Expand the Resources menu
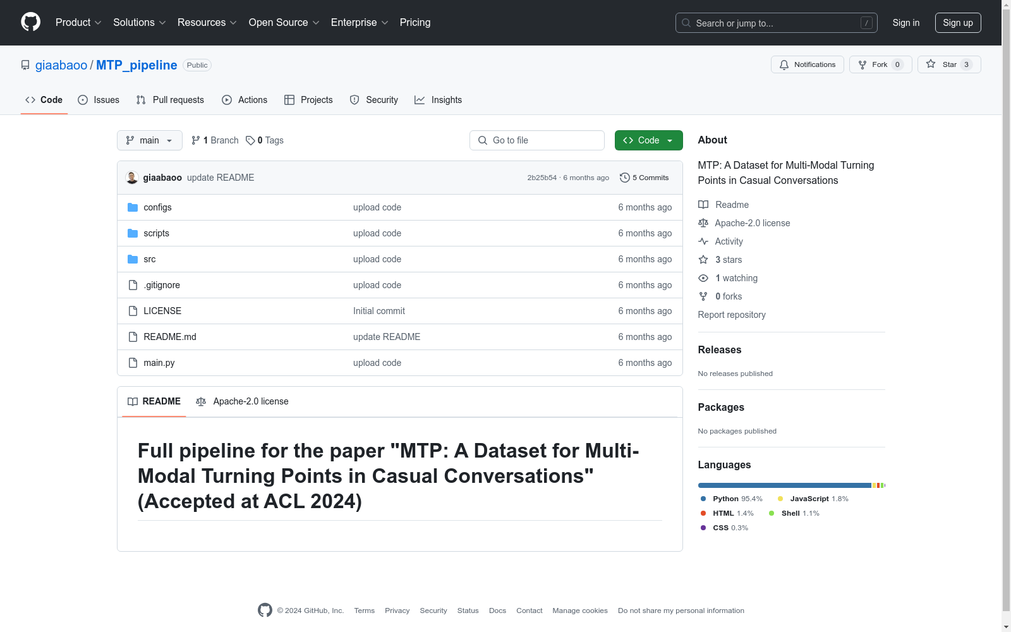Image resolution: width=1011 pixels, height=632 pixels. point(207,23)
